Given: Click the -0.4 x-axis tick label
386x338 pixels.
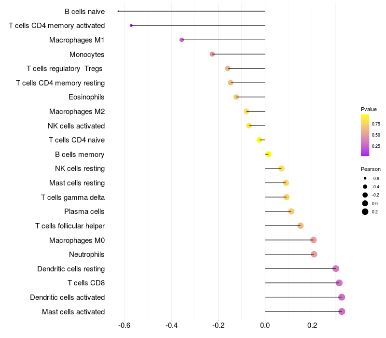Looking at the screenshot, I should [x=171, y=326].
